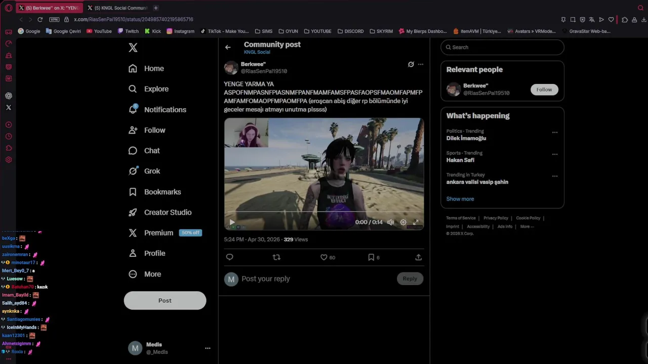The width and height of the screenshot is (648, 364).
Task: Expand the SKYRIM bookmarks folder
Action: (381, 31)
